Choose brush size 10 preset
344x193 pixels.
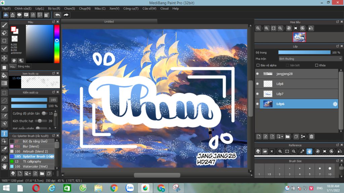pos(330,171)
